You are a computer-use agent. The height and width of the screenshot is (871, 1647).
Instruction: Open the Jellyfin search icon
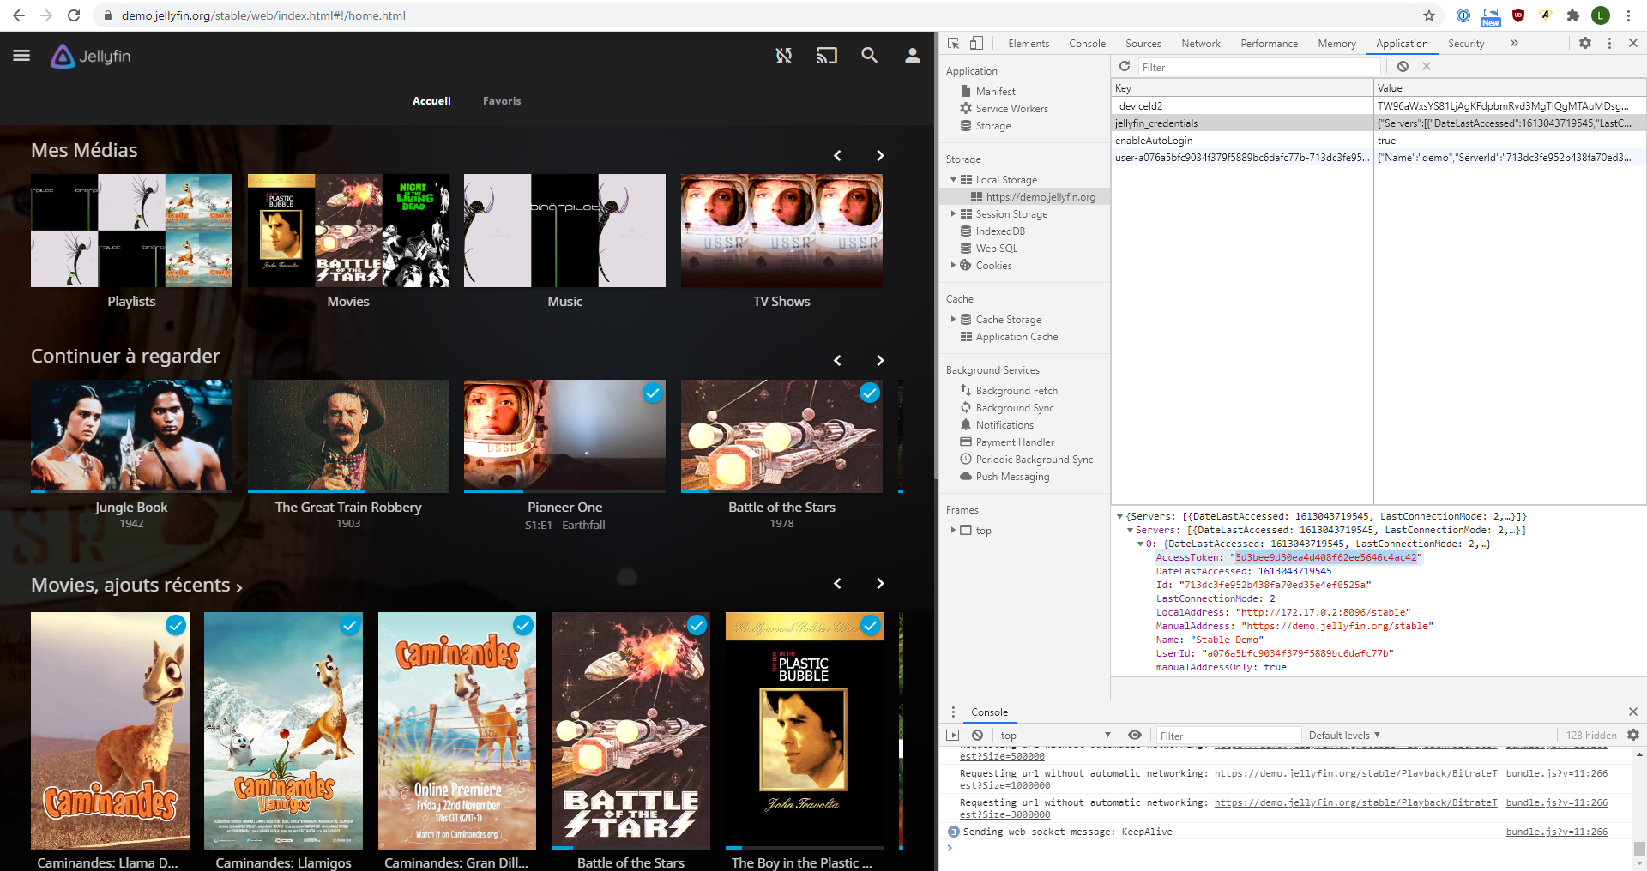tap(870, 56)
